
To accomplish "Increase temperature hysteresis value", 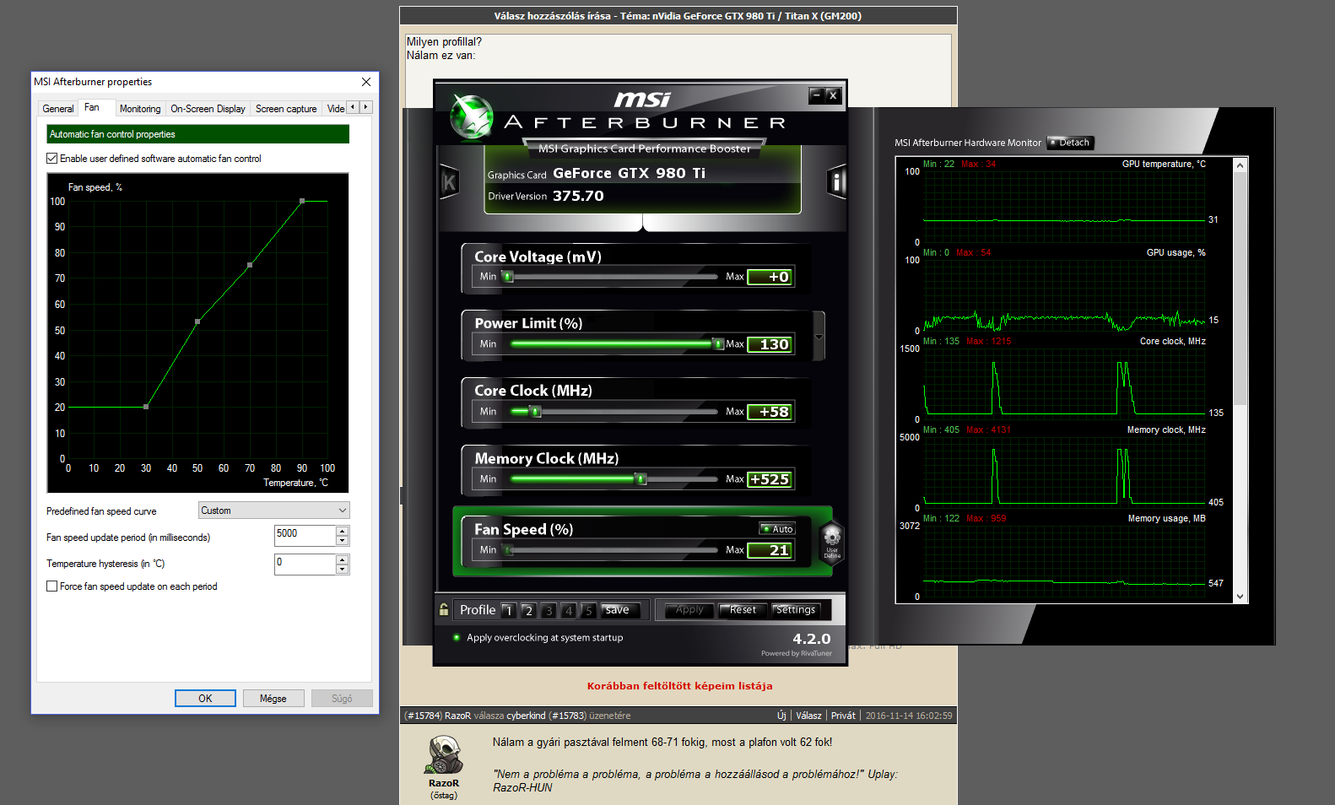I will coord(343,559).
